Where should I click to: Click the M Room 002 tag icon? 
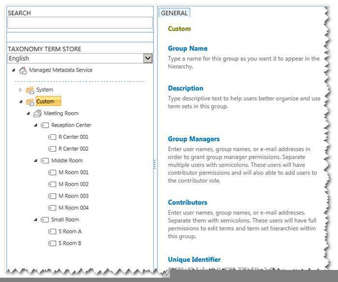point(52,184)
